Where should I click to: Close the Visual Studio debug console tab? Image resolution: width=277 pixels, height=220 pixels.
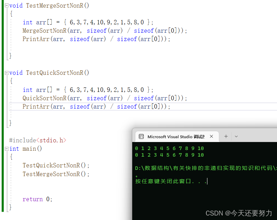(x=212, y=136)
